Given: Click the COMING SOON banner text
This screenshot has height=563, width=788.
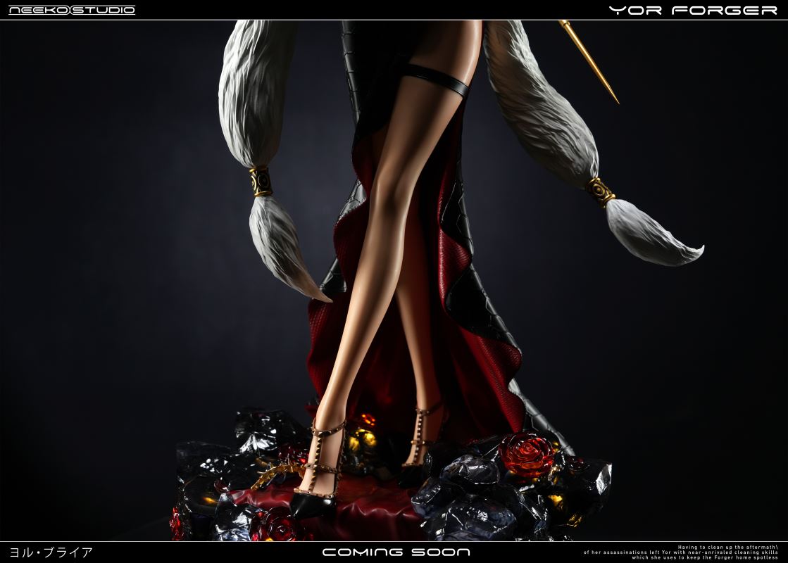Looking at the screenshot, I should (396, 552).
